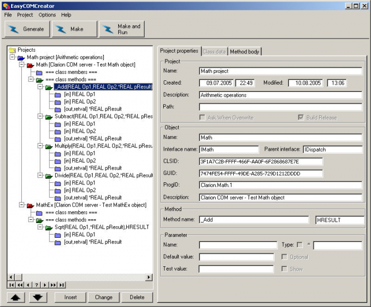Collapse the Divide method node
The height and width of the screenshot is (307, 371).
tap(40, 175)
